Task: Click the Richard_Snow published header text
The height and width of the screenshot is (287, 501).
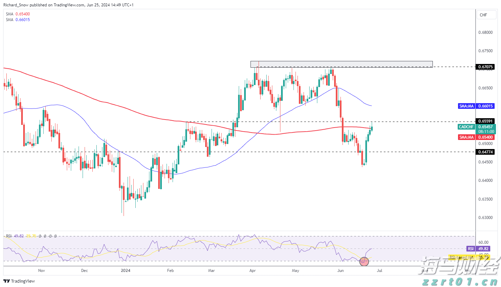Action: point(68,5)
